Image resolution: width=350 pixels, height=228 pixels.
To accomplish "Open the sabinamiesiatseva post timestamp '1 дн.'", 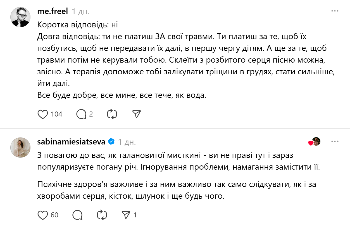I will click(x=127, y=142).
